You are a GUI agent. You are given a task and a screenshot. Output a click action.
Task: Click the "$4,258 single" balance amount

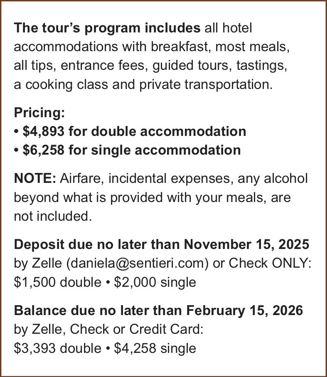pos(155,348)
